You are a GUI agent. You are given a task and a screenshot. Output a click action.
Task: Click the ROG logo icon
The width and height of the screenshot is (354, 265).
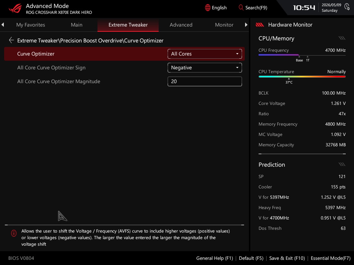pyautogui.click(x=15, y=9)
